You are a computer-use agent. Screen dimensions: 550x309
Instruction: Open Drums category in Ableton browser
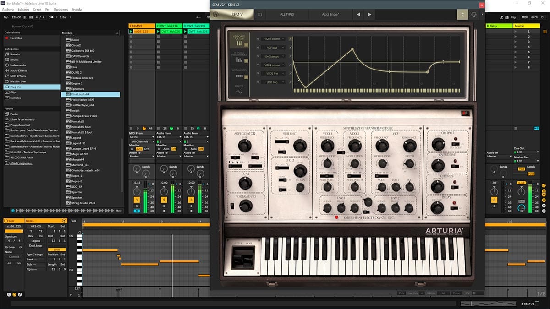15,60
